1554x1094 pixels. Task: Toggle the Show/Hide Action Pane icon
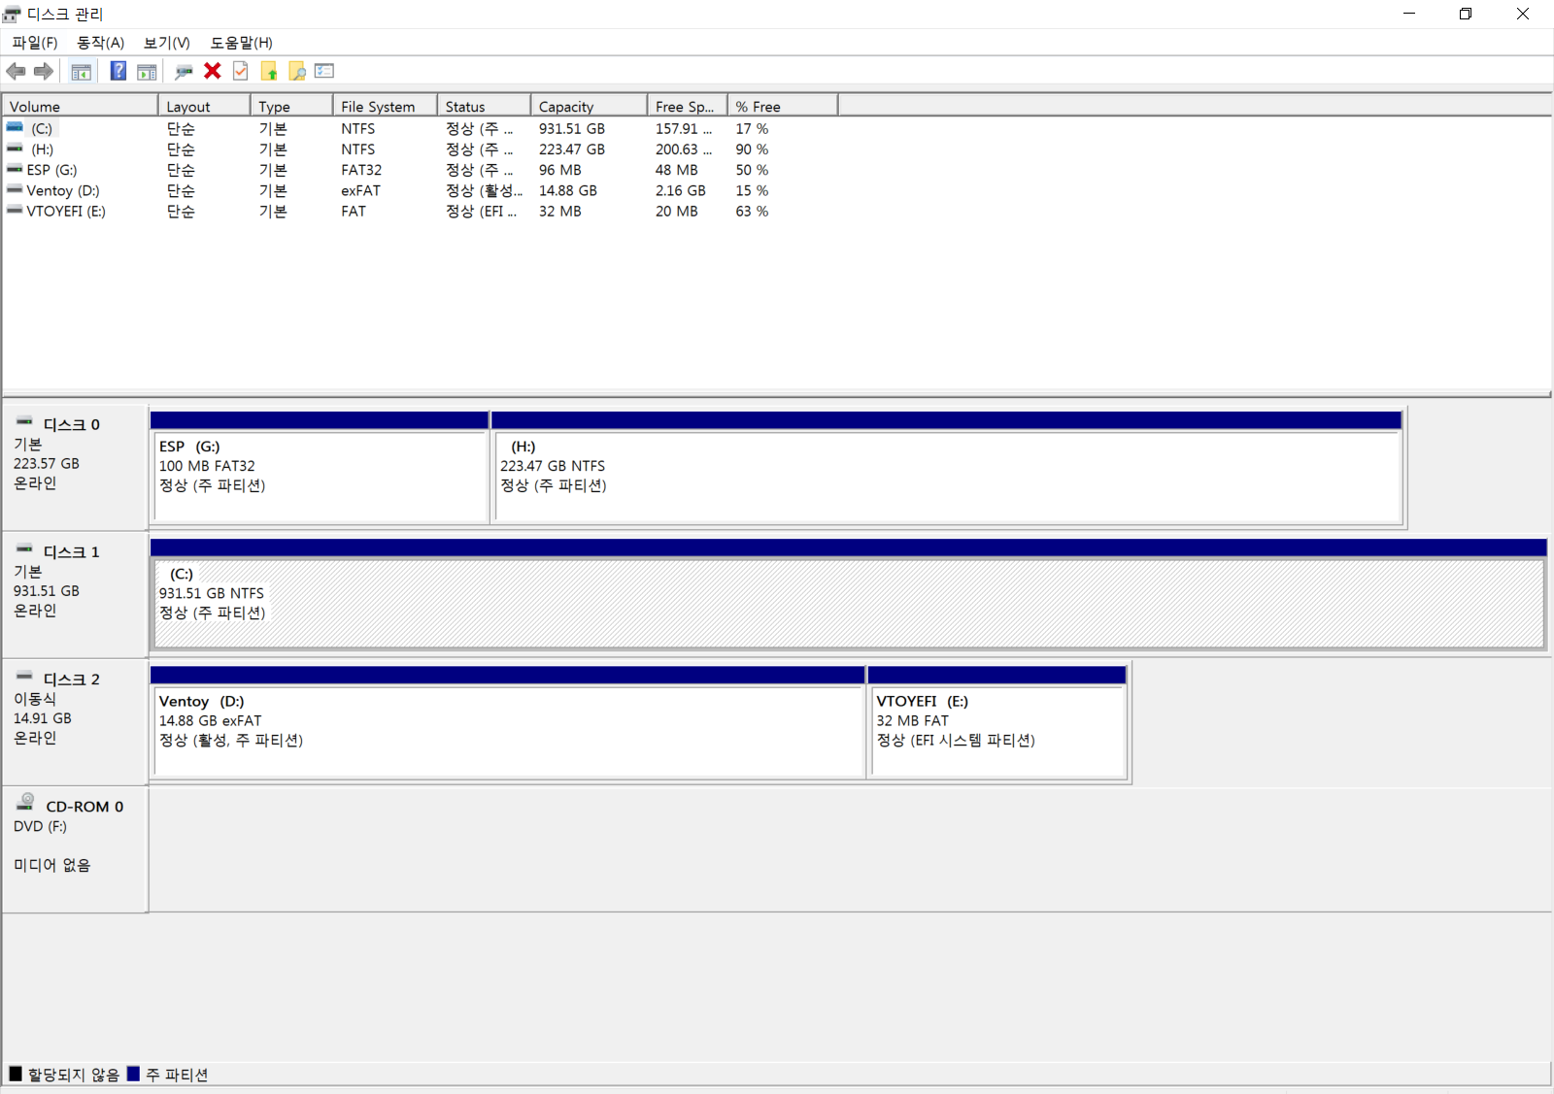click(147, 71)
